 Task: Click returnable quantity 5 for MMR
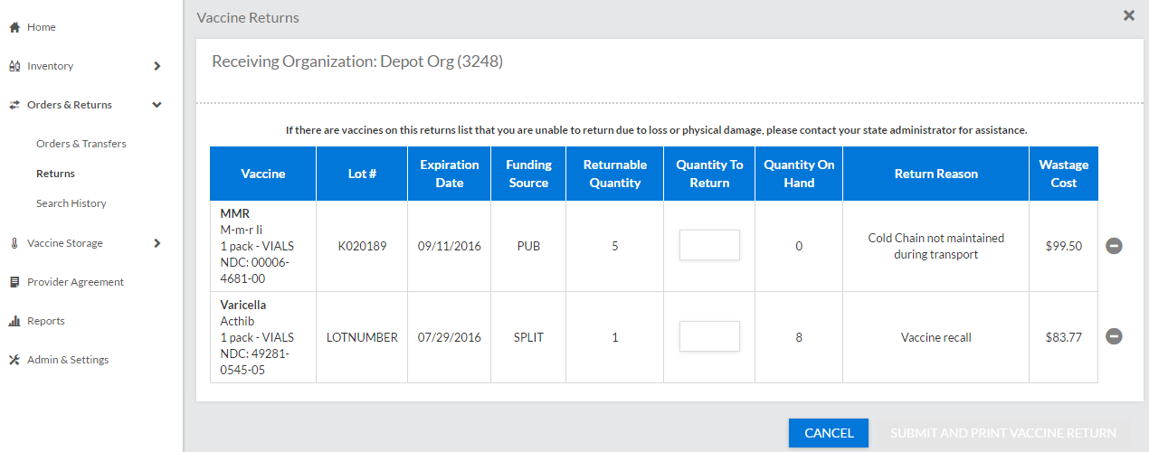pos(615,246)
